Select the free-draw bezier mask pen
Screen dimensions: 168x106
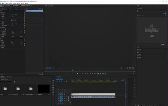(5, 29)
